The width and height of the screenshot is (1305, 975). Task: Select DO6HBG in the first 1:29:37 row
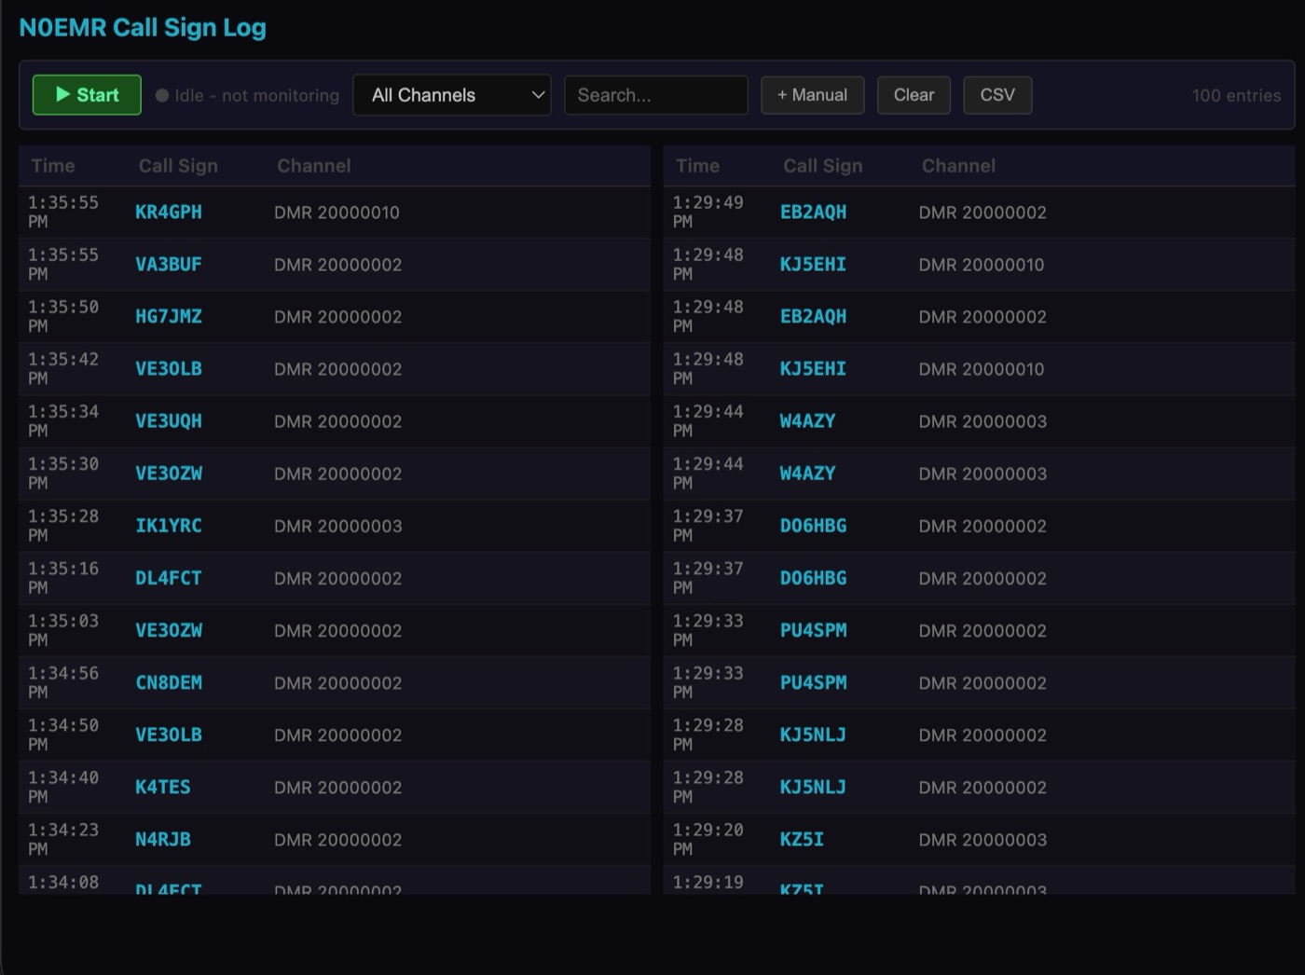click(814, 525)
